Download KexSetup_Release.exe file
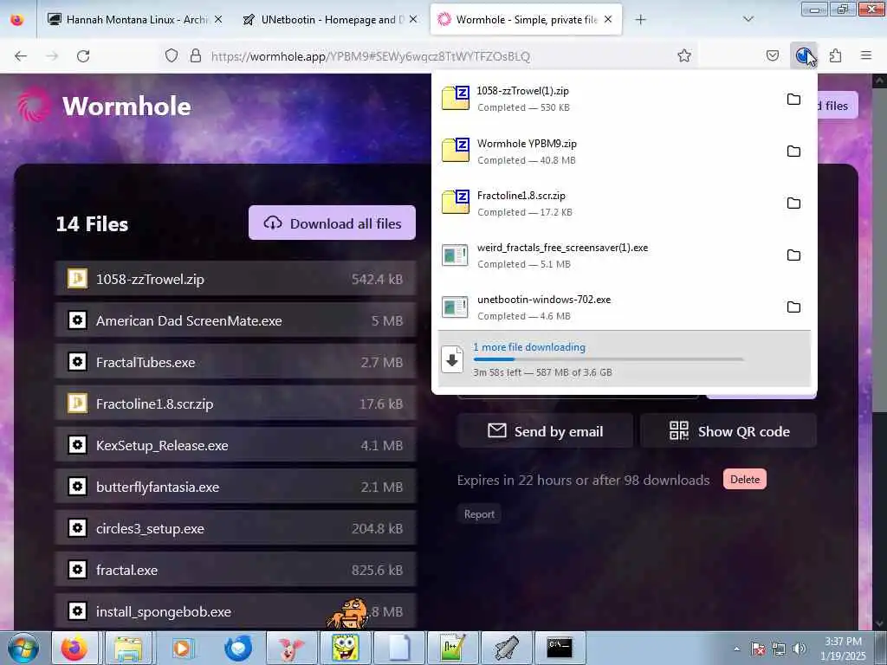The width and height of the screenshot is (887, 665). (x=236, y=445)
